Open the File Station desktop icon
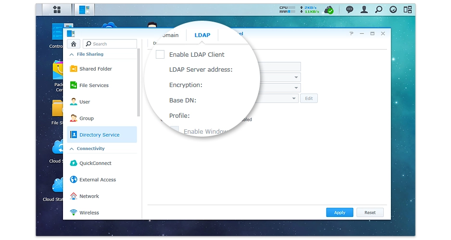The image size is (451, 240). pyautogui.click(x=58, y=112)
